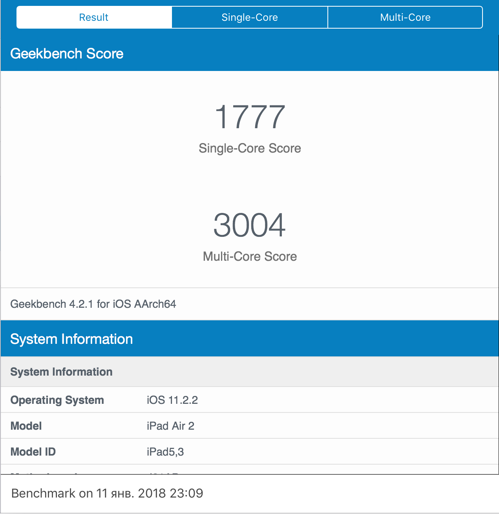Image resolution: width=499 pixels, height=514 pixels.
Task: Click the Geekbench Score header
Action: [x=67, y=54]
